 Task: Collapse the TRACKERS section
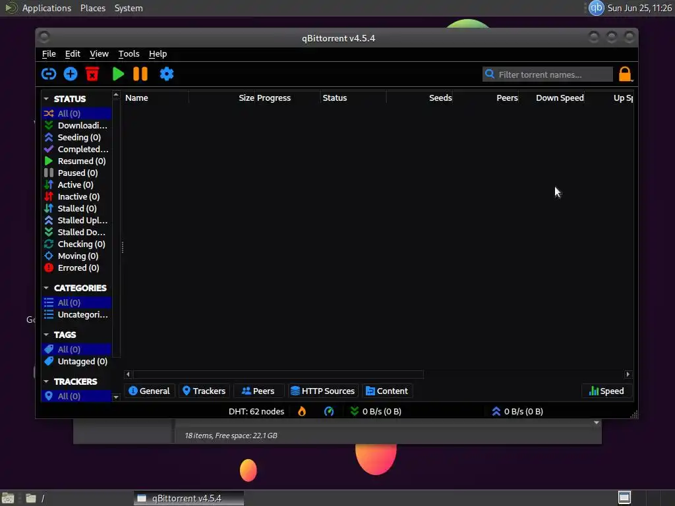46,381
